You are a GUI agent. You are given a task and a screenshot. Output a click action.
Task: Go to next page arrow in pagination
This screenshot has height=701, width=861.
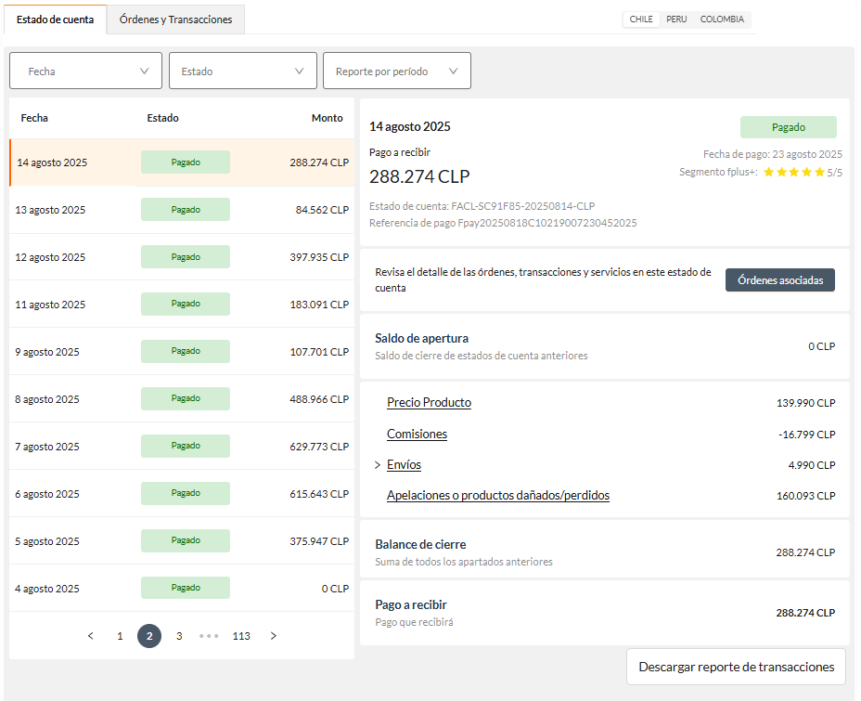point(274,636)
